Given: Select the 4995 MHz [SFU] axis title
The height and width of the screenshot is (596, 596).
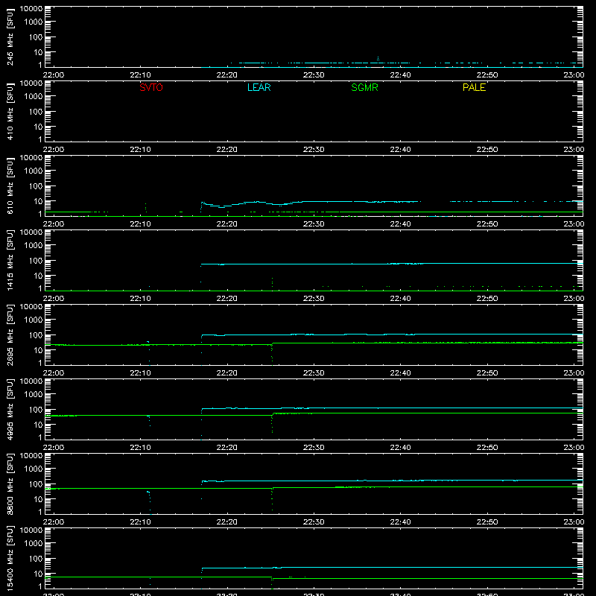Looking at the screenshot, I should click(10, 410).
